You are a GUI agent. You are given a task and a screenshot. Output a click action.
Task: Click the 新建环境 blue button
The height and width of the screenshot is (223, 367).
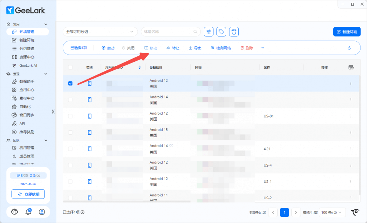point(347,32)
